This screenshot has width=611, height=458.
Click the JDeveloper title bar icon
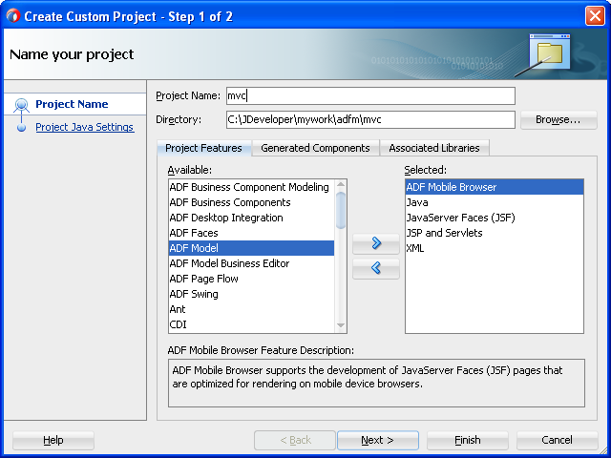(12, 16)
